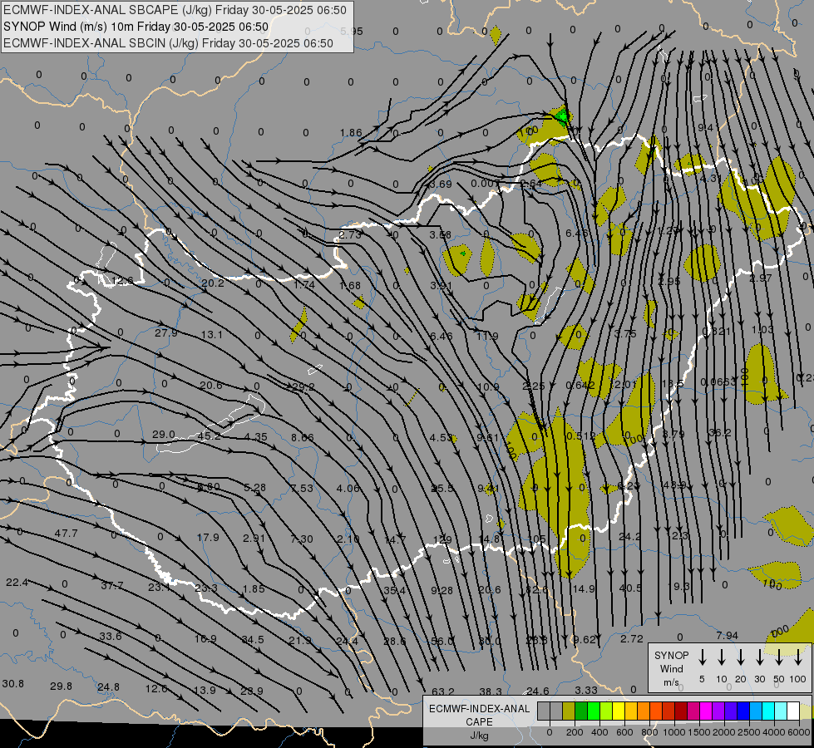This screenshot has width=814, height=748.
Task: Select the white CAPE legend swatch
Action: pyautogui.click(x=792, y=711)
